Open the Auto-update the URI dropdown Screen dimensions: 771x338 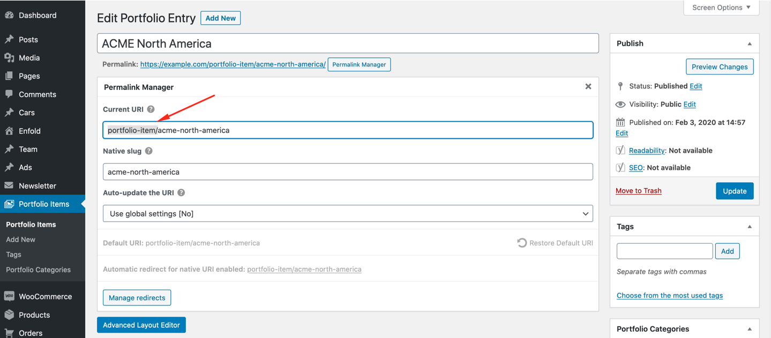pos(348,213)
